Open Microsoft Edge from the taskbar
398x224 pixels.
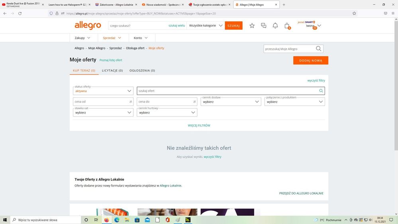click(x=117, y=220)
